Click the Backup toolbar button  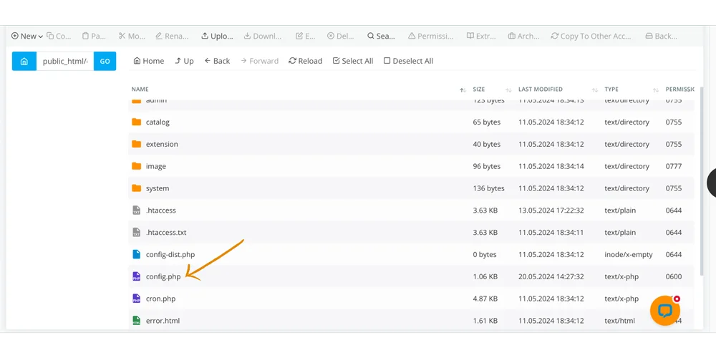click(661, 36)
